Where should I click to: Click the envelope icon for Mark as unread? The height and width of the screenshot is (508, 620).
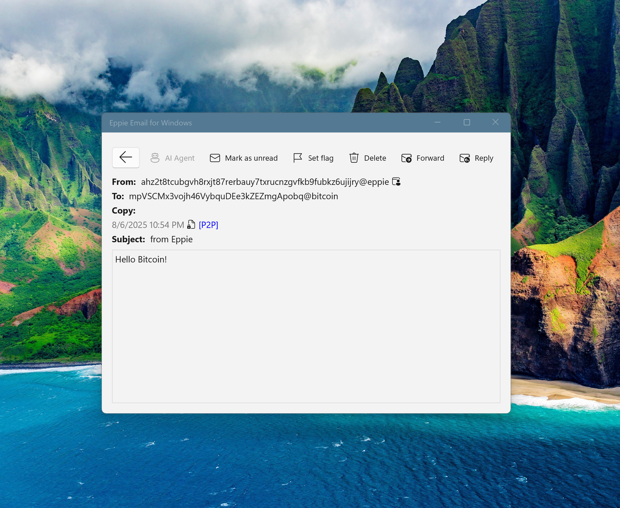215,158
